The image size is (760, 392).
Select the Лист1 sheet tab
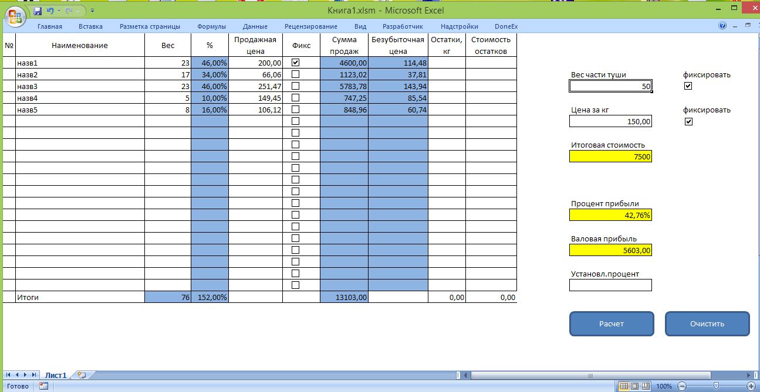56,374
